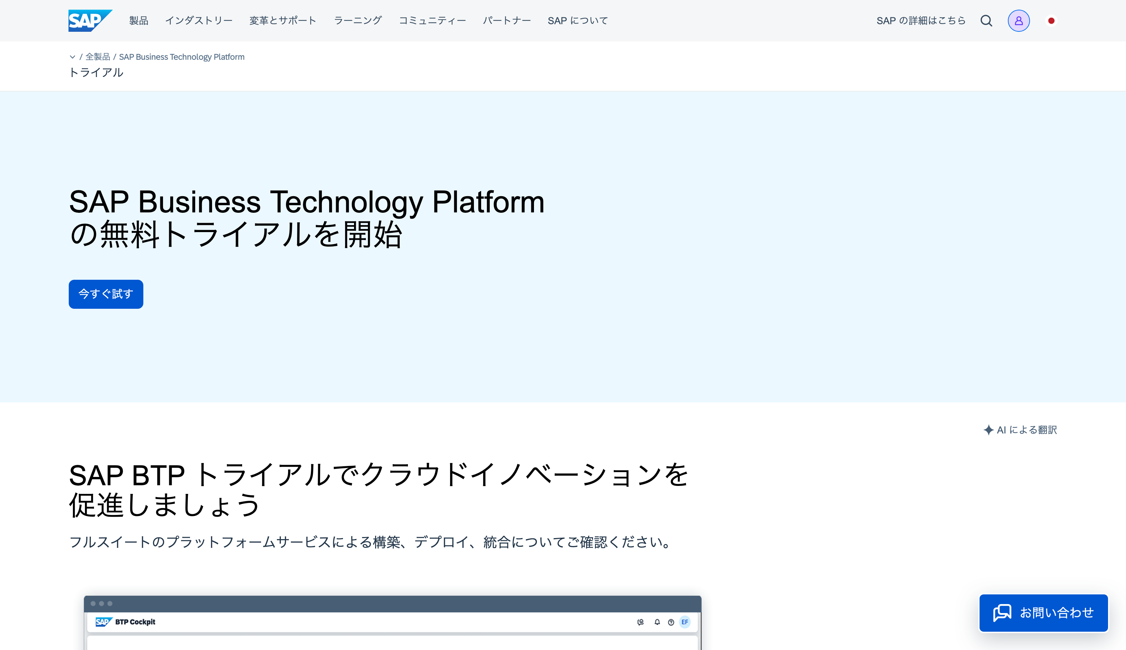Screen dimensions: 1126x650
Task: Follow the 全製品 breadcrumb link
Action: point(97,57)
